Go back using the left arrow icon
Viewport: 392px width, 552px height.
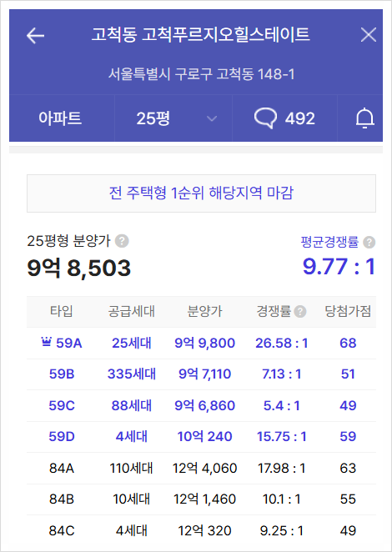pos(35,35)
